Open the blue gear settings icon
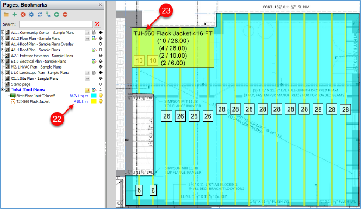The image size is (361, 209). click(32, 15)
